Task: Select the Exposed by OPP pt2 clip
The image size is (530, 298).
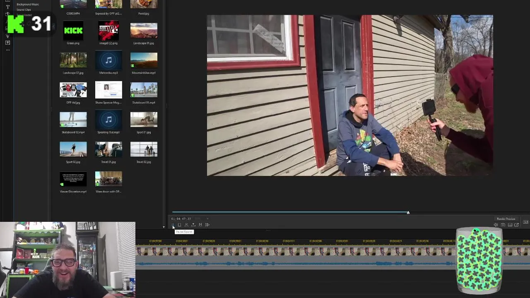Action: (x=108, y=4)
